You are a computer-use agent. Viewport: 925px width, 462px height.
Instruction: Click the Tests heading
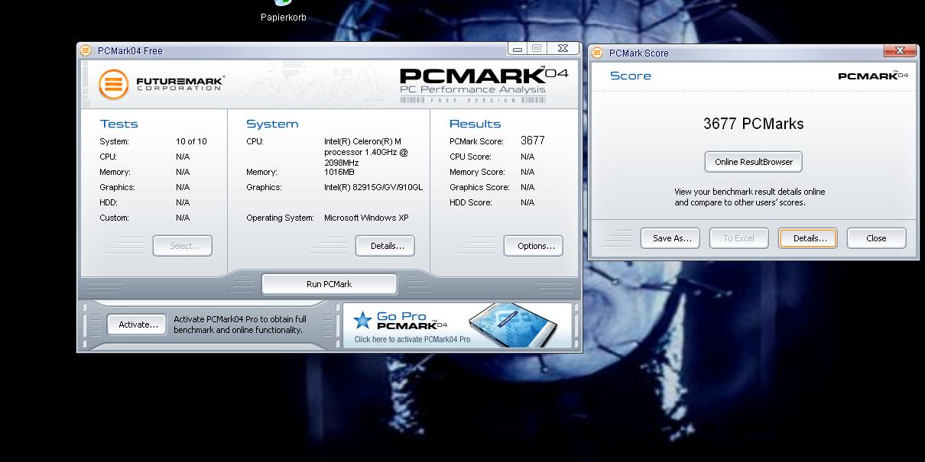click(118, 124)
